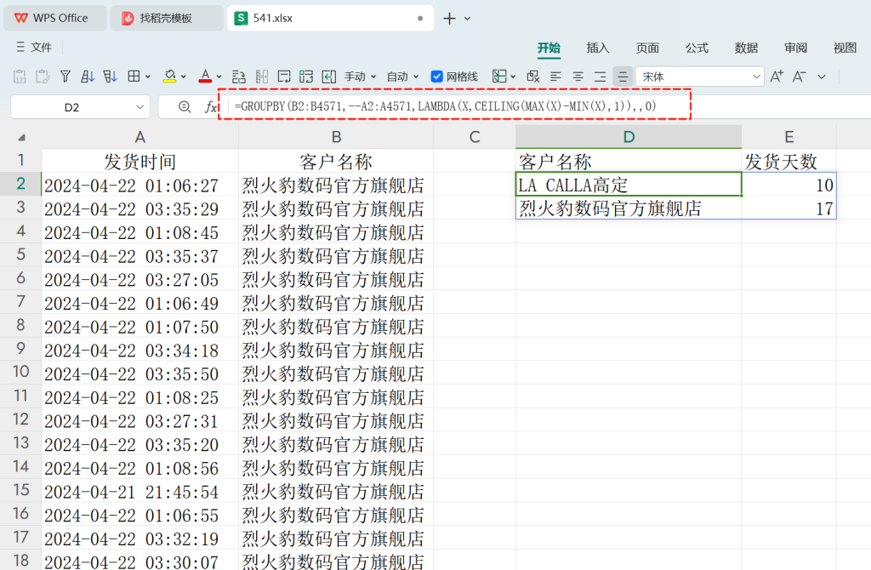Image resolution: width=871 pixels, height=570 pixels.
Task: Switch to the 页面 ribbon tab
Action: pyautogui.click(x=647, y=48)
